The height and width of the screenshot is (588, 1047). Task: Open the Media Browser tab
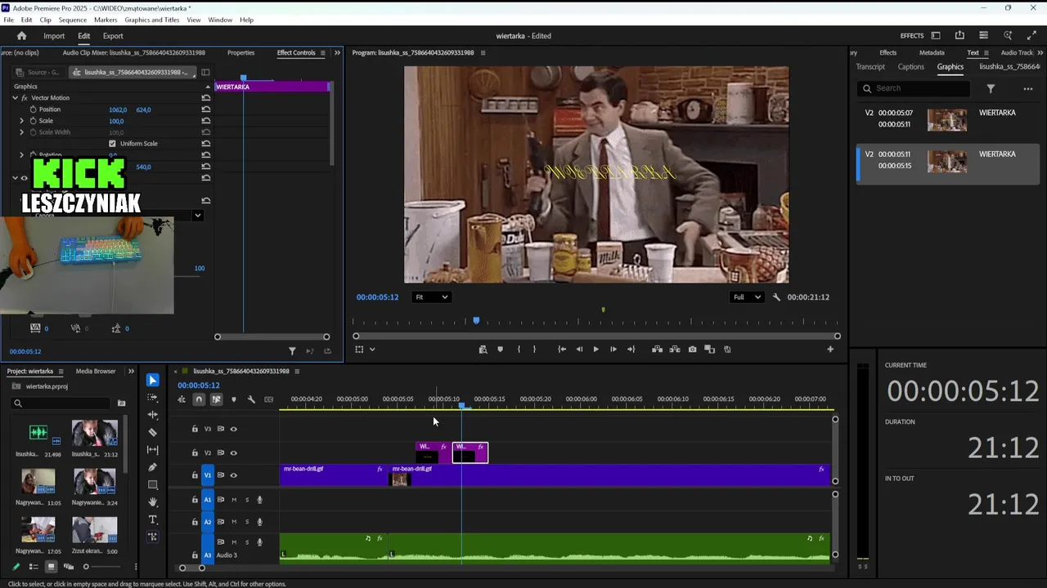[x=96, y=371]
